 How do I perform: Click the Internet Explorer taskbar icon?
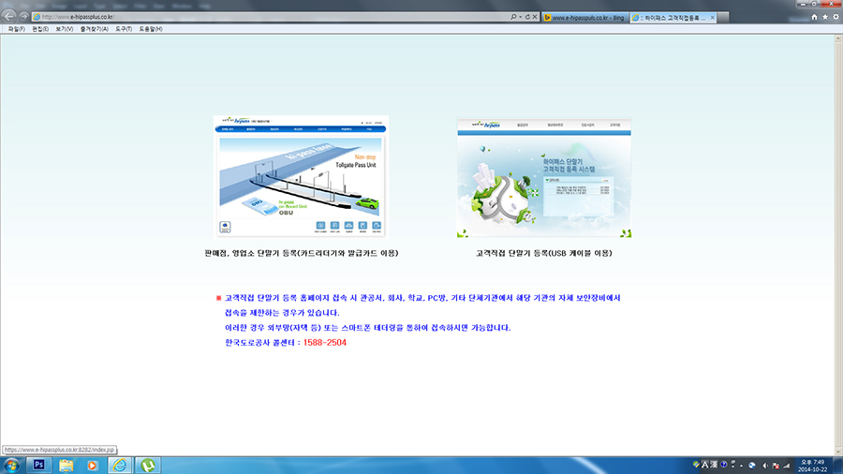pos(120,464)
